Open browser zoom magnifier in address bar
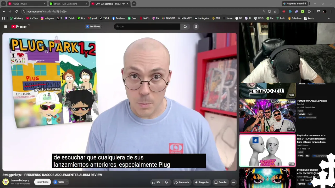This screenshot has width=335, height=188. tap(264, 11)
